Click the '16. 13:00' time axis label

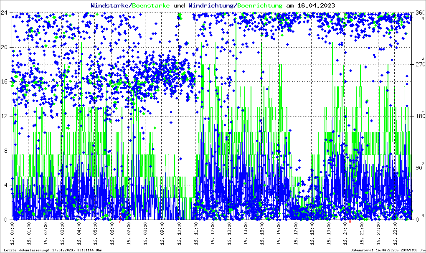[x=228, y=233]
